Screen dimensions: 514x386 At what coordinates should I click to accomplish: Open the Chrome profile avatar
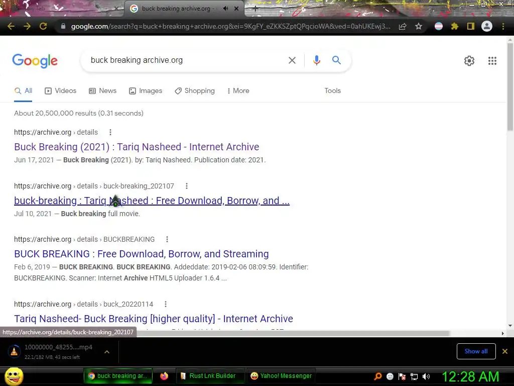[487, 26]
